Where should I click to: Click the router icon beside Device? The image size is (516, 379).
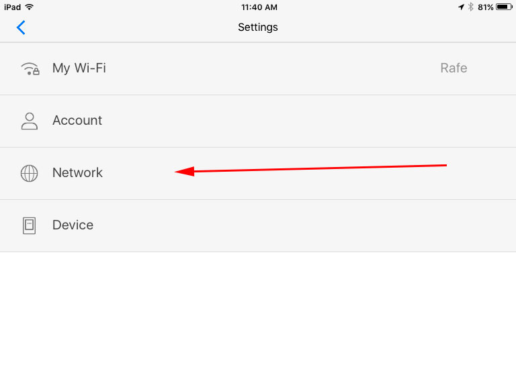tap(29, 225)
